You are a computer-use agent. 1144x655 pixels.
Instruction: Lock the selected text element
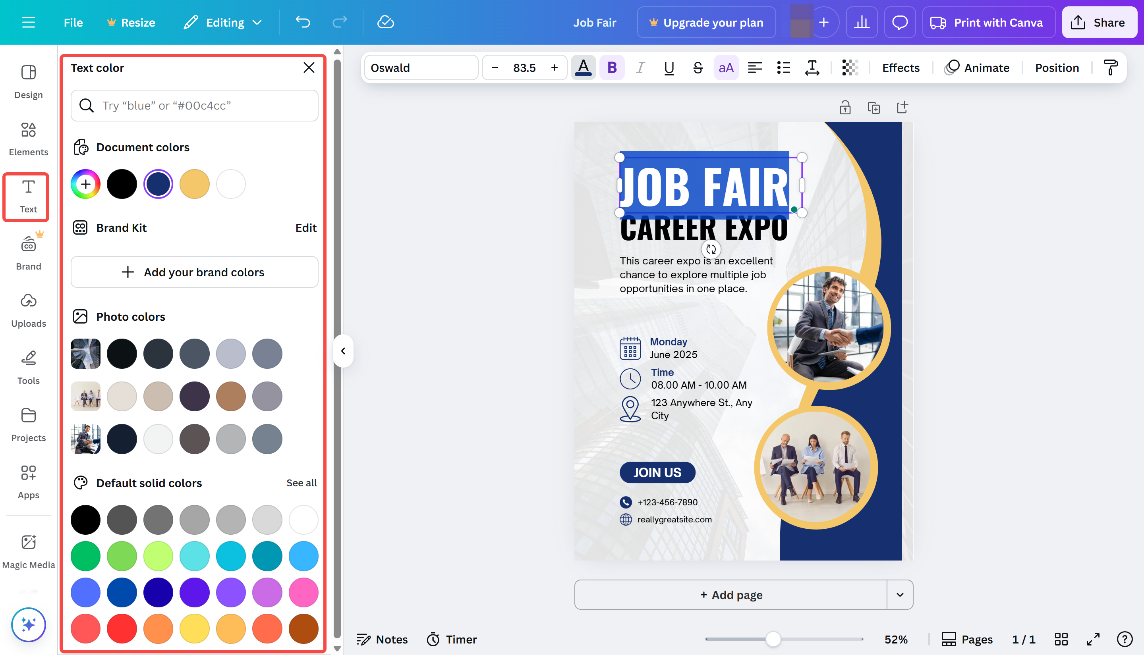pyautogui.click(x=845, y=107)
